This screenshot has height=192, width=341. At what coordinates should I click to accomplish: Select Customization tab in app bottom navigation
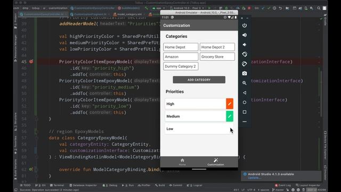[215, 162]
